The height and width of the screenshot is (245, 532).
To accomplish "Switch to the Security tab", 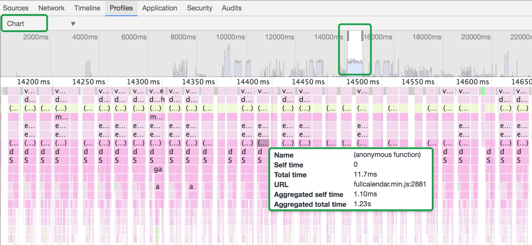I will click(x=199, y=8).
